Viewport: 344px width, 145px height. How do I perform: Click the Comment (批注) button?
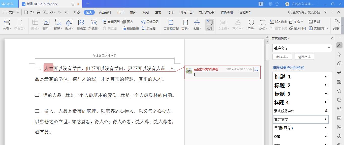(x=210, y=25)
